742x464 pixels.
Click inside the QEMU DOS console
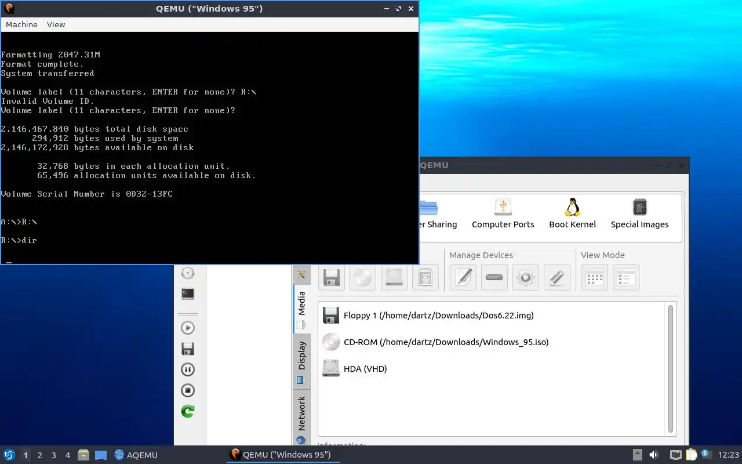pyautogui.click(x=209, y=148)
